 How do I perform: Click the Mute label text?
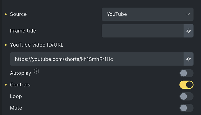pos(16,108)
